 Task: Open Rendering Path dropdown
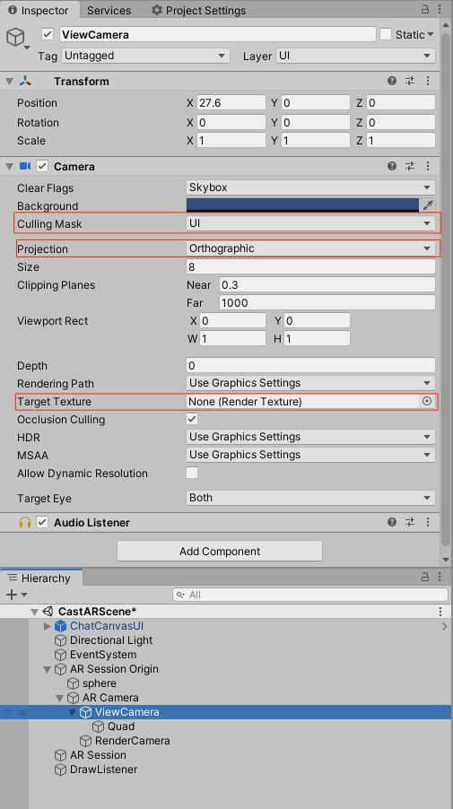[310, 383]
